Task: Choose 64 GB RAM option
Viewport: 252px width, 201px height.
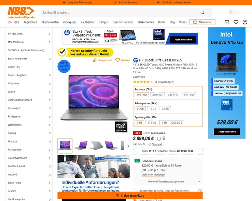Action: coord(140,109)
